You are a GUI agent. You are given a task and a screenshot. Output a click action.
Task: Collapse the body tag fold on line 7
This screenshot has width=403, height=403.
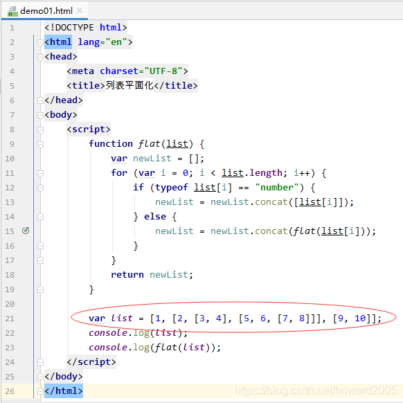(x=40, y=115)
